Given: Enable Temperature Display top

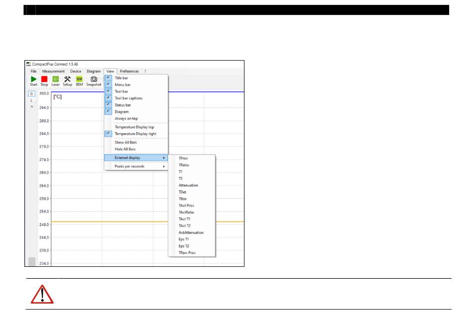Looking at the screenshot, I should coord(136,127).
